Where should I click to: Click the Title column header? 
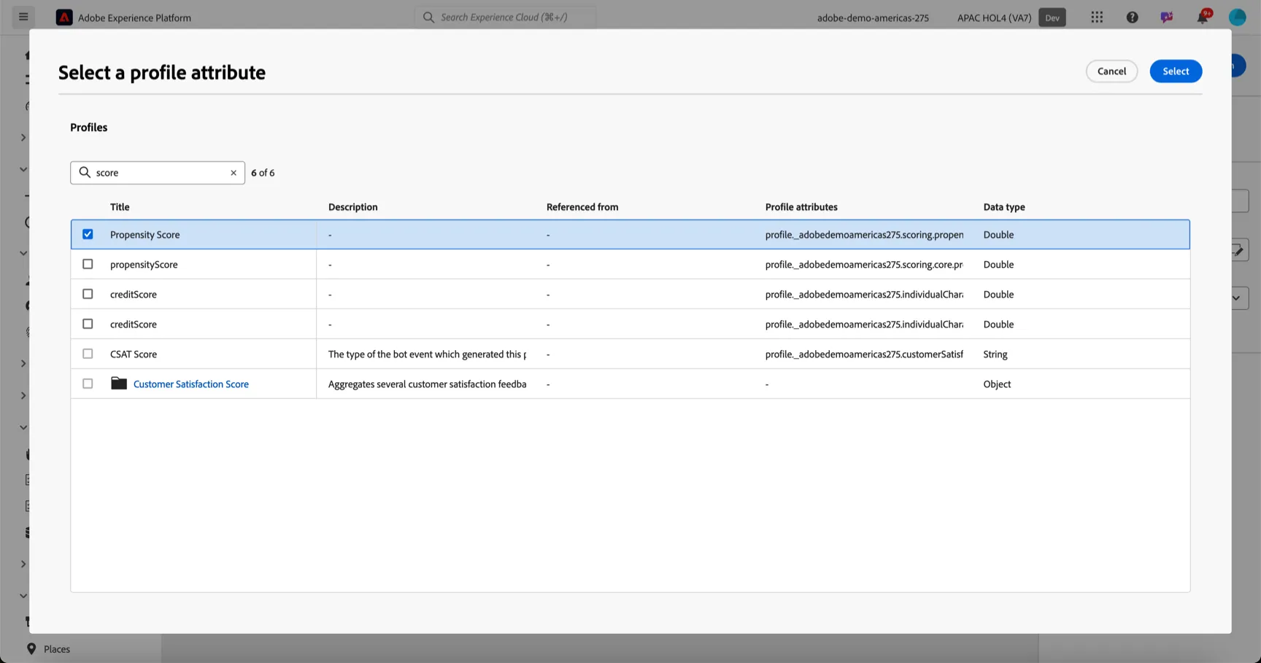coord(120,207)
